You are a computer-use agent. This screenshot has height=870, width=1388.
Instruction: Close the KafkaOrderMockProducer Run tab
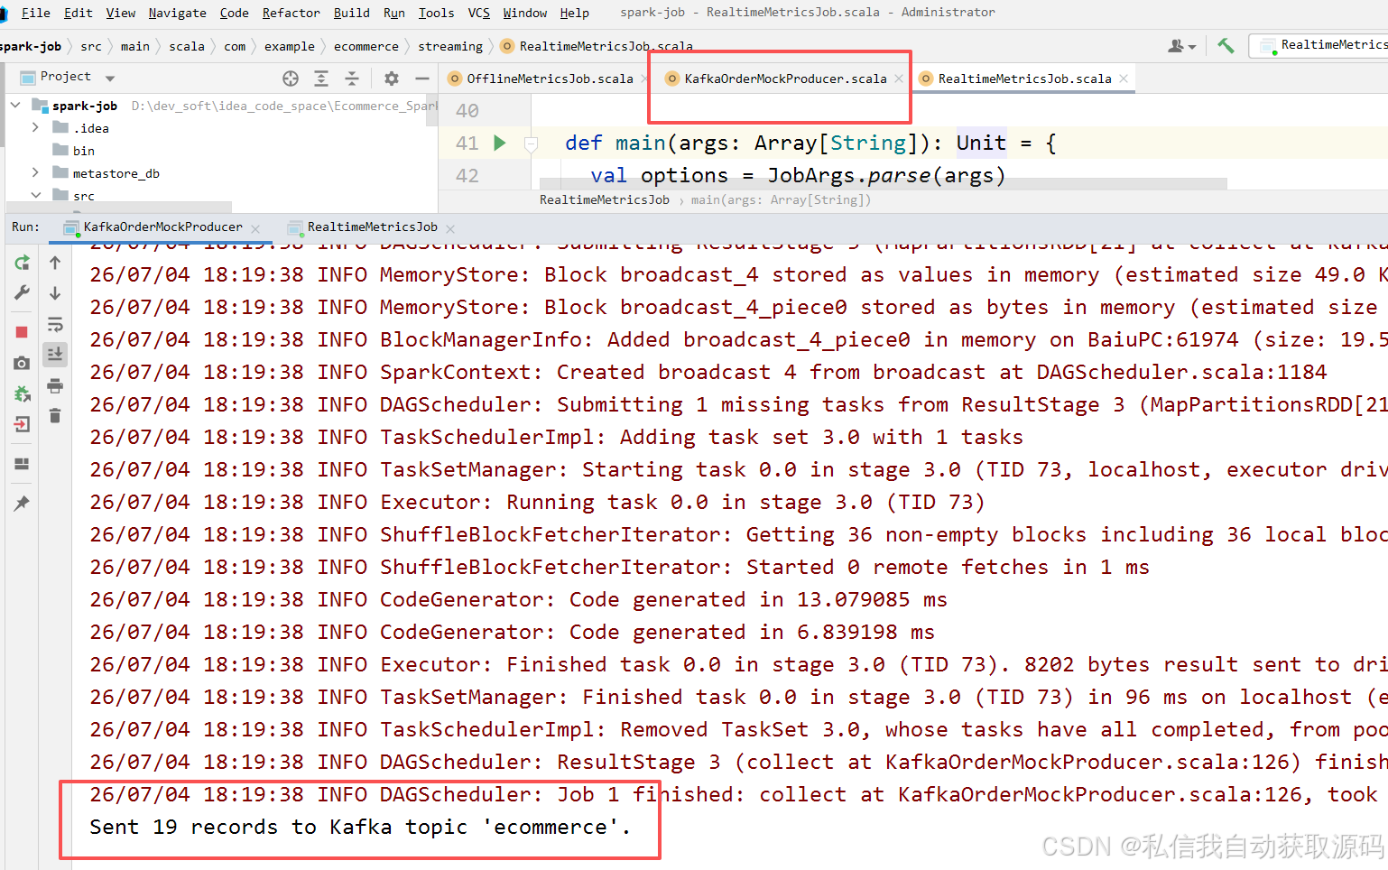tap(255, 228)
